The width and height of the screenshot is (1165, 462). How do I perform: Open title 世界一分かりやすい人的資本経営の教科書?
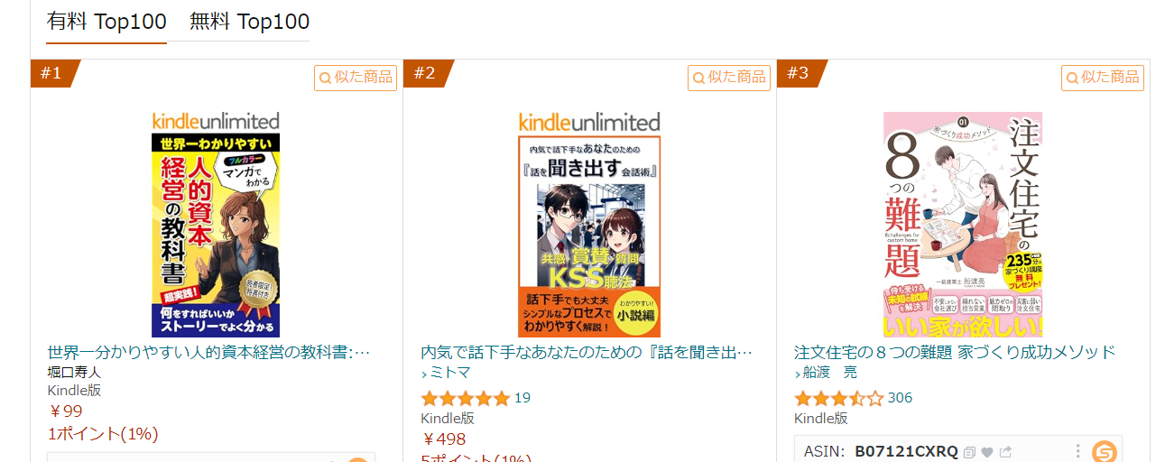[208, 352]
